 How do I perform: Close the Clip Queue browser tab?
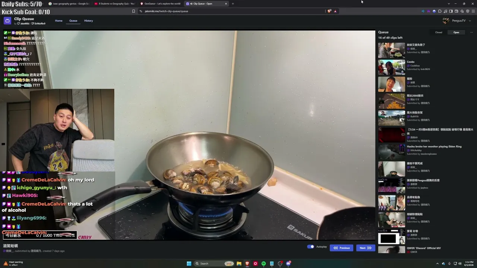226,4
